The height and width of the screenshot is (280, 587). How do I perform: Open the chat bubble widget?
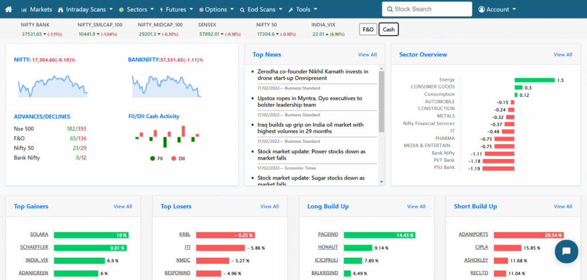pos(566,251)
